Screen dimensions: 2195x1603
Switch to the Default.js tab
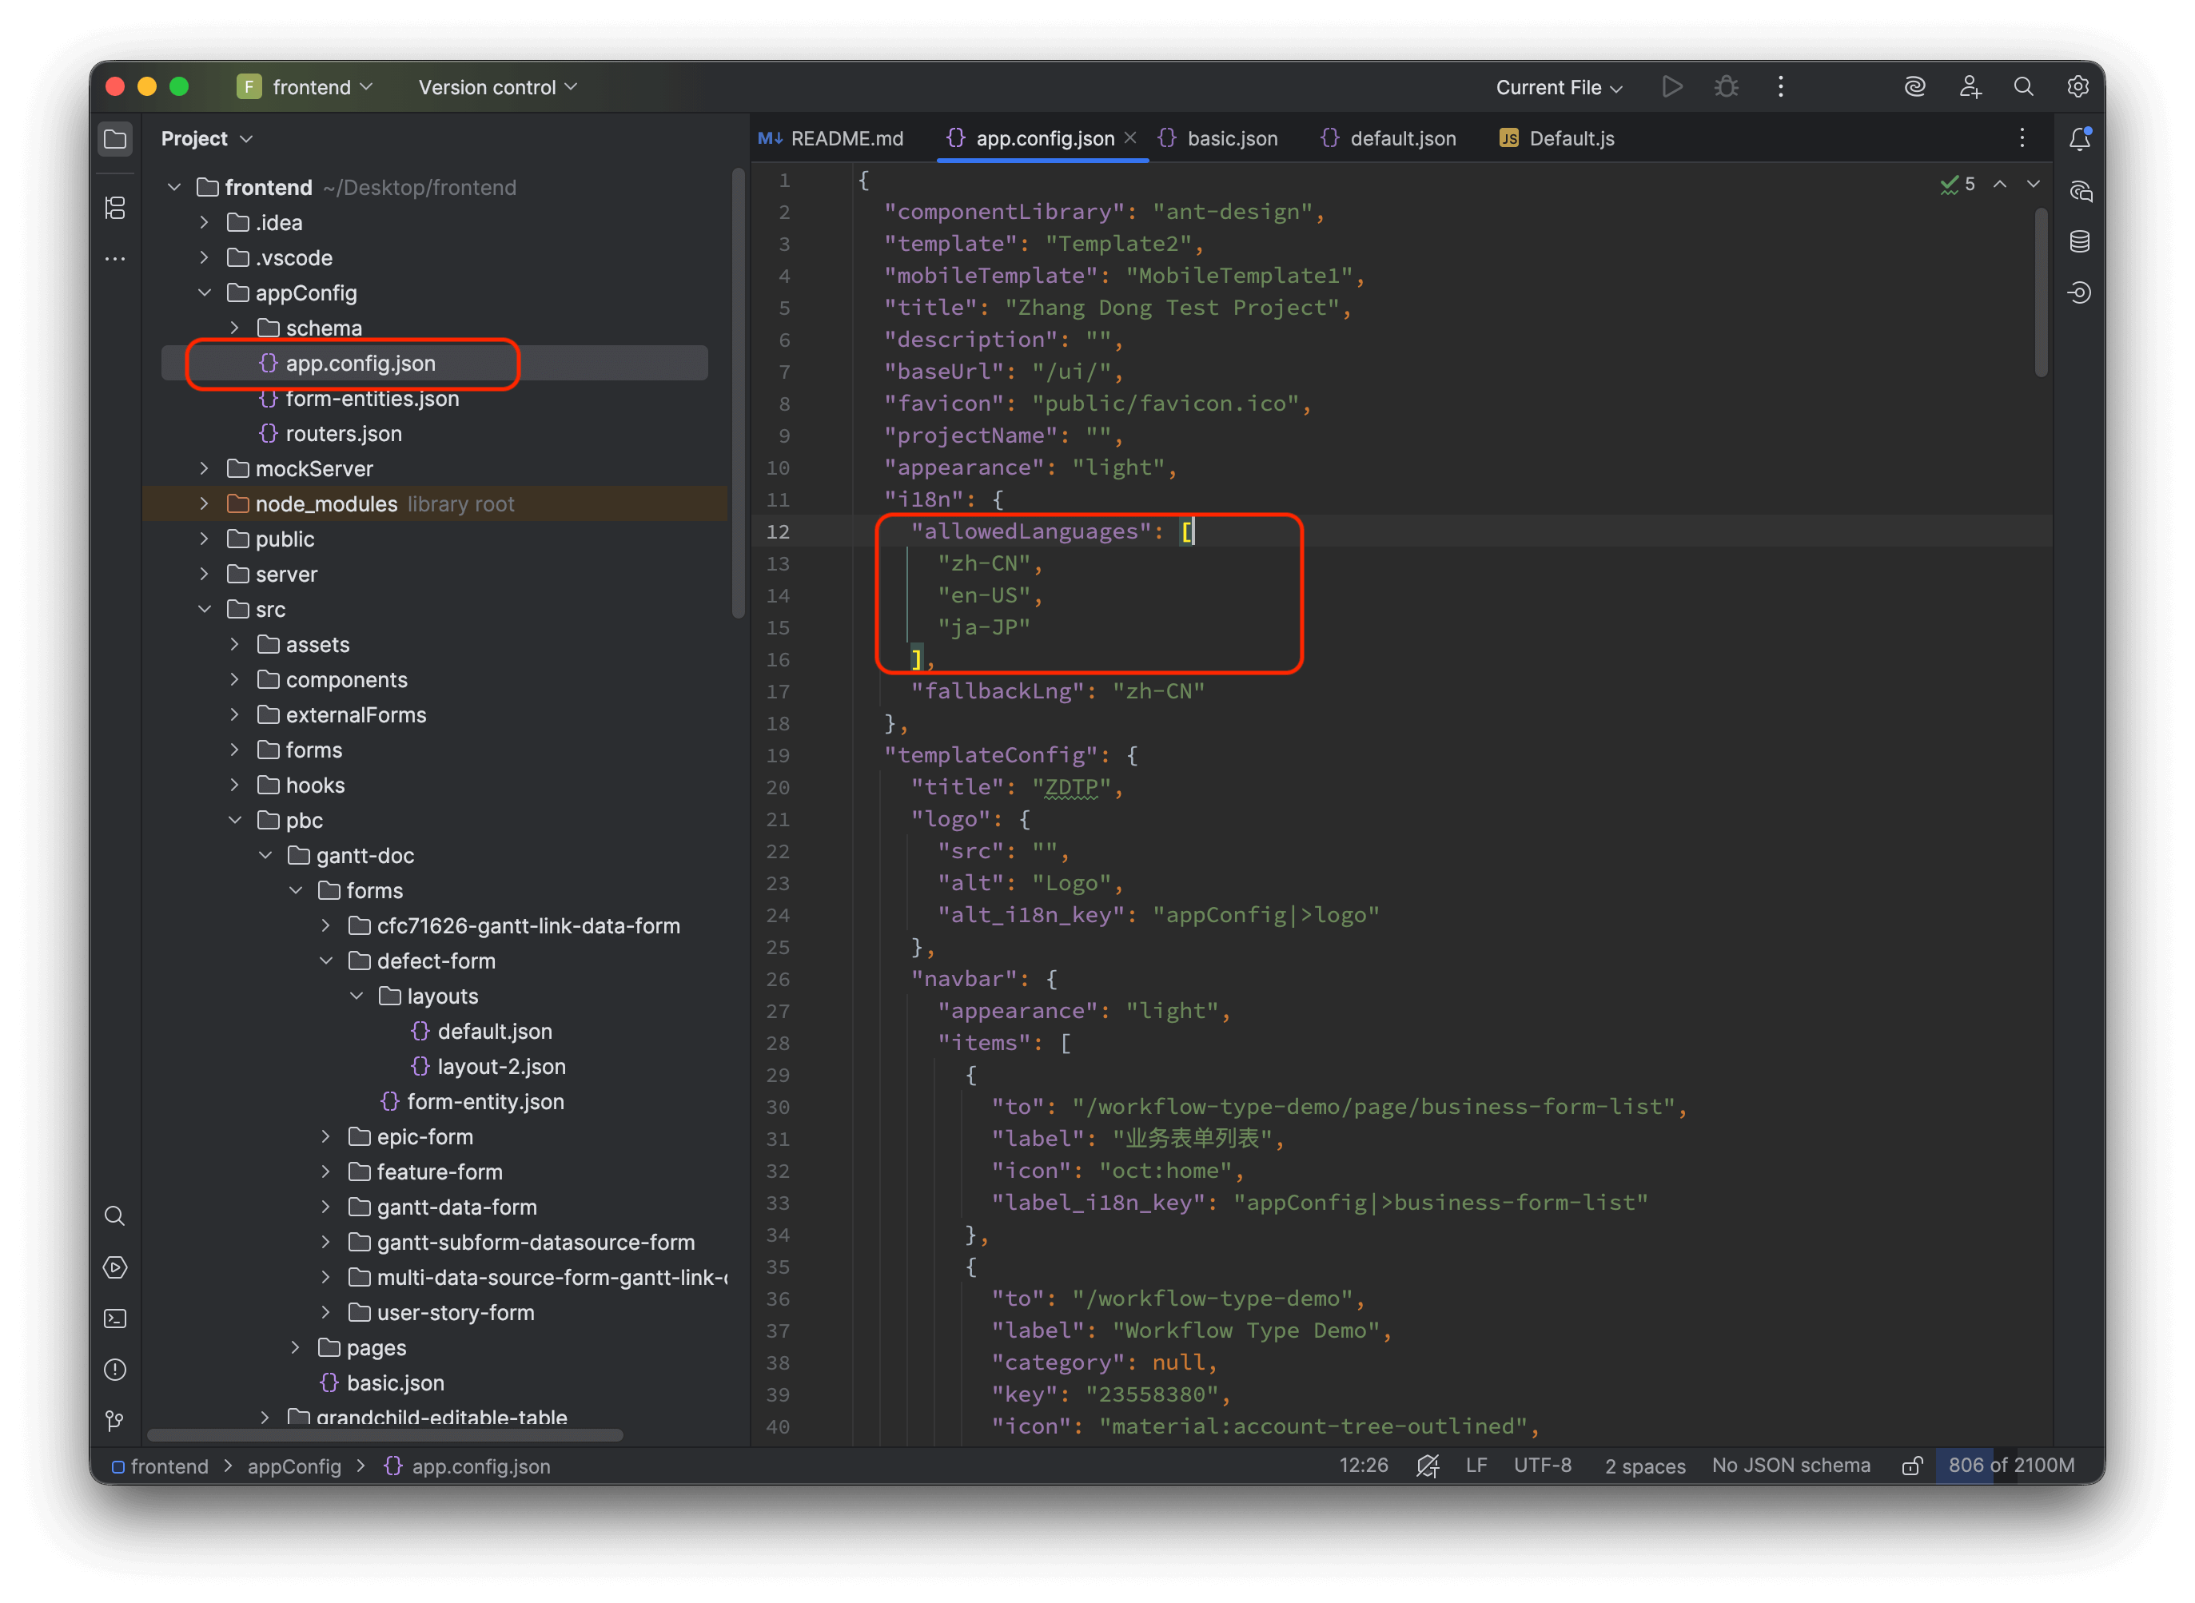click(1557, 139)
